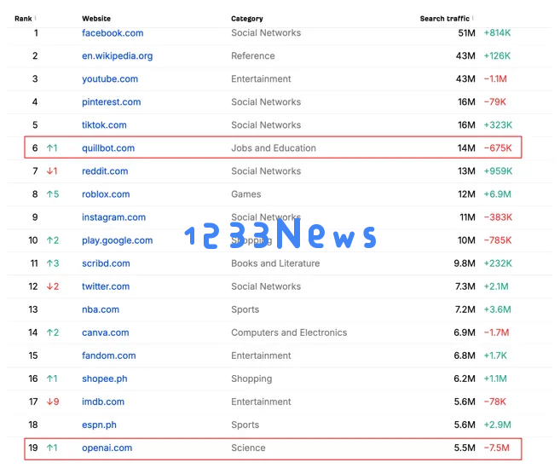Select the imdb.com link
This screenshot has width=560, height=468.
[x=103, y=402]
